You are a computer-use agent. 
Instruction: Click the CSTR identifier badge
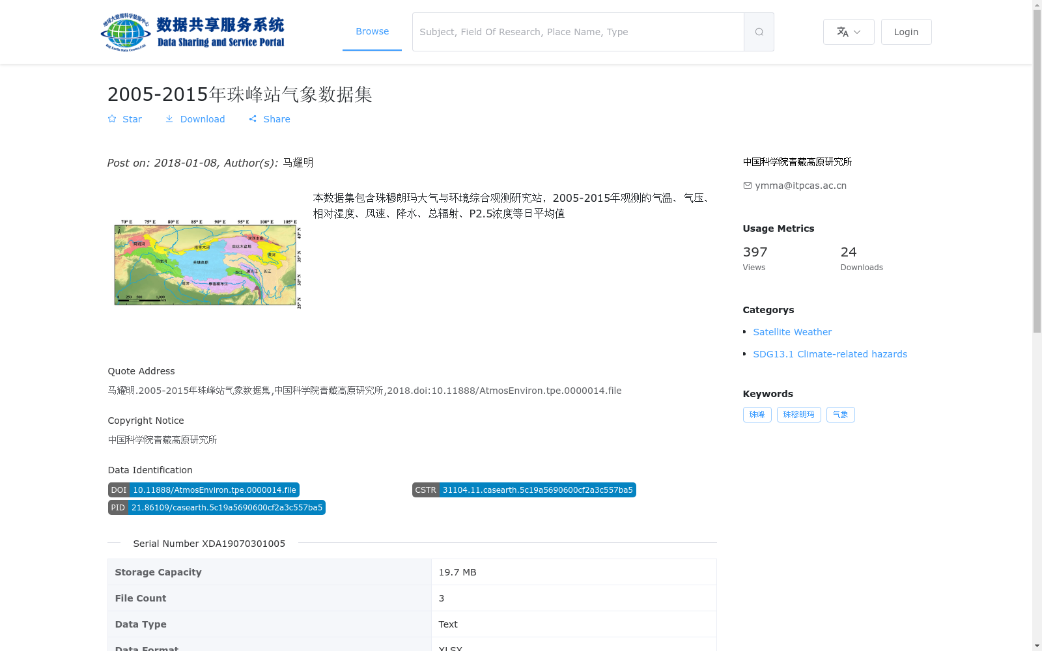point(524,490)
